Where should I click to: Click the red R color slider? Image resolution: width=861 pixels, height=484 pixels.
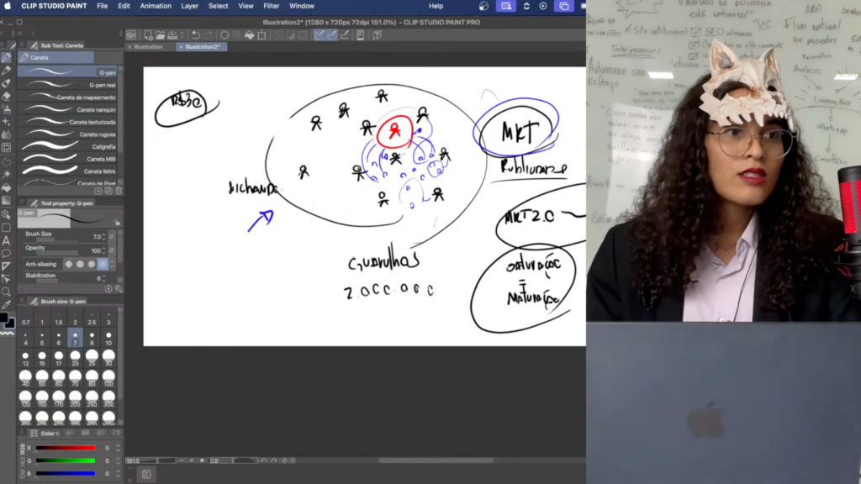pos(66,448)
